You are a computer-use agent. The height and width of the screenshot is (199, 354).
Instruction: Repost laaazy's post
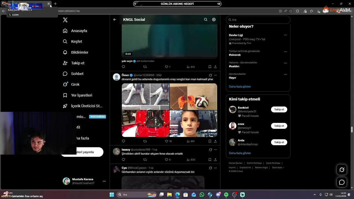145,160
